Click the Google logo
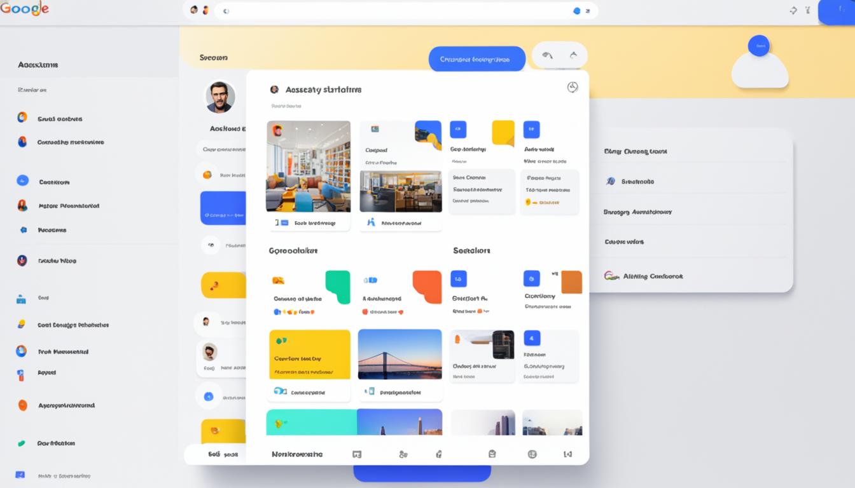 [x=25, y=9]
